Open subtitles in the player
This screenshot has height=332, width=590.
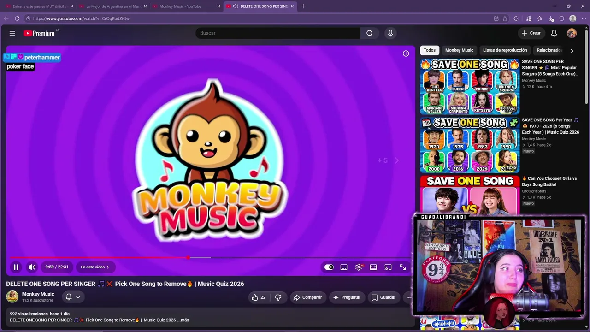(344, 267)
